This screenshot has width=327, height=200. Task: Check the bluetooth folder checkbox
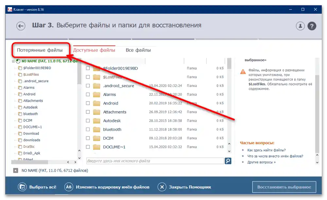(x=88, y=130)
